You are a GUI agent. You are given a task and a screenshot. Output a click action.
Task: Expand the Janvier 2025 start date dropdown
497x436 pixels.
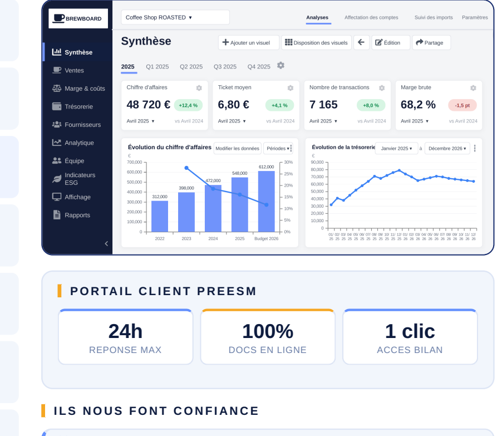pyautogui.click(x=396, y=149)
